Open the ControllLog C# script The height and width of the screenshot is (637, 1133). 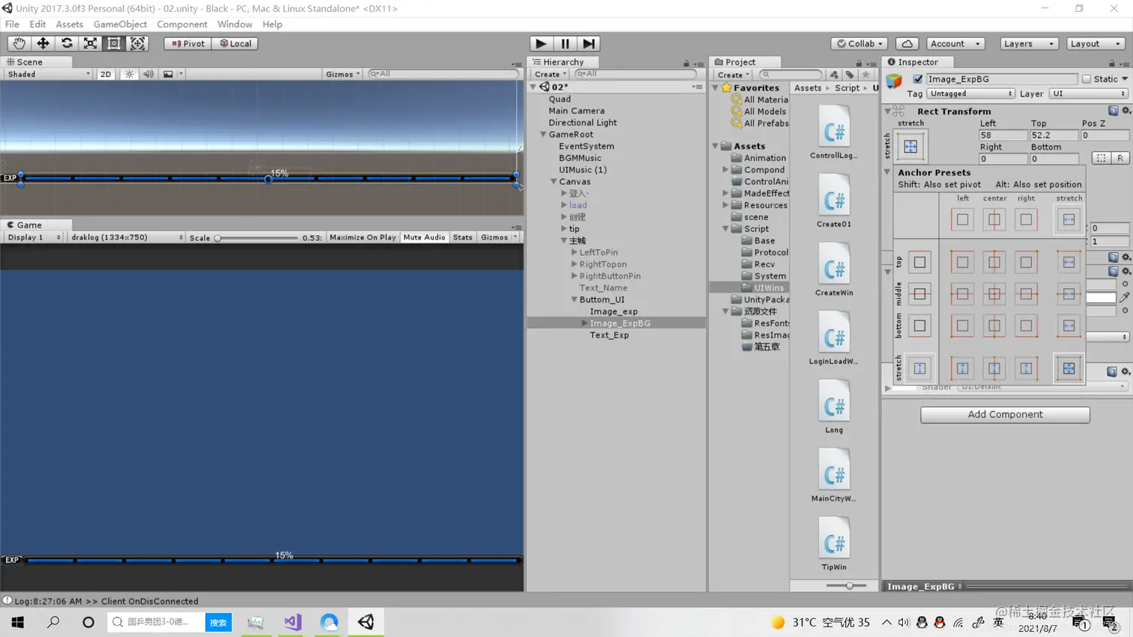coord(834,133)
